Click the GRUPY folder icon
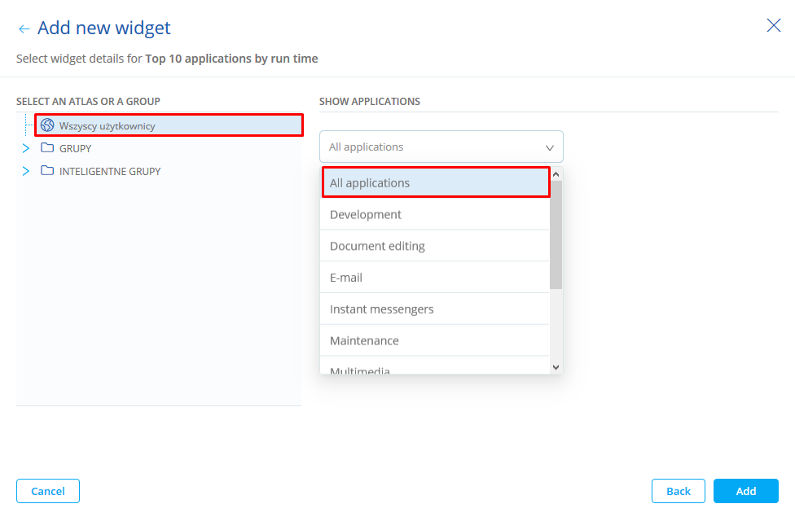Image resolution: width=795 pixels, height=517 pixels. click(47, 148)
